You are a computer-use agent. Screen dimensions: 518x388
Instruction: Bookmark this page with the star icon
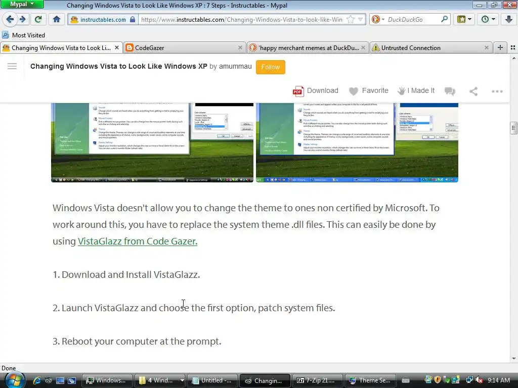pyautogui.click(x=351, y=20)
